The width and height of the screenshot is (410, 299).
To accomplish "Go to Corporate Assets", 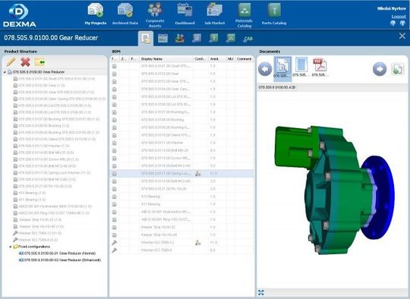I will click(x=155, y=15).
